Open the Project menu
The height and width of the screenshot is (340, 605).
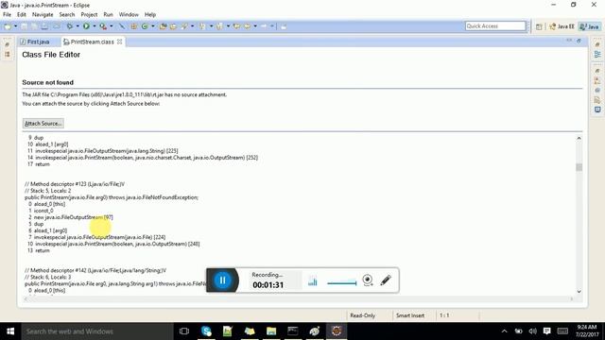(89, 14)
